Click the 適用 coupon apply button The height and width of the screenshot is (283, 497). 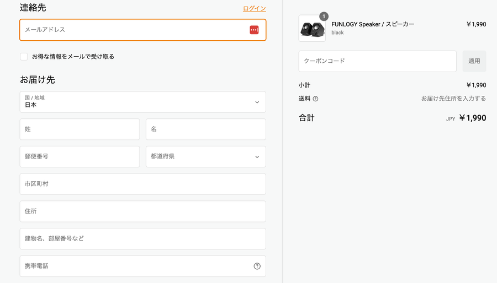point(474,61)
